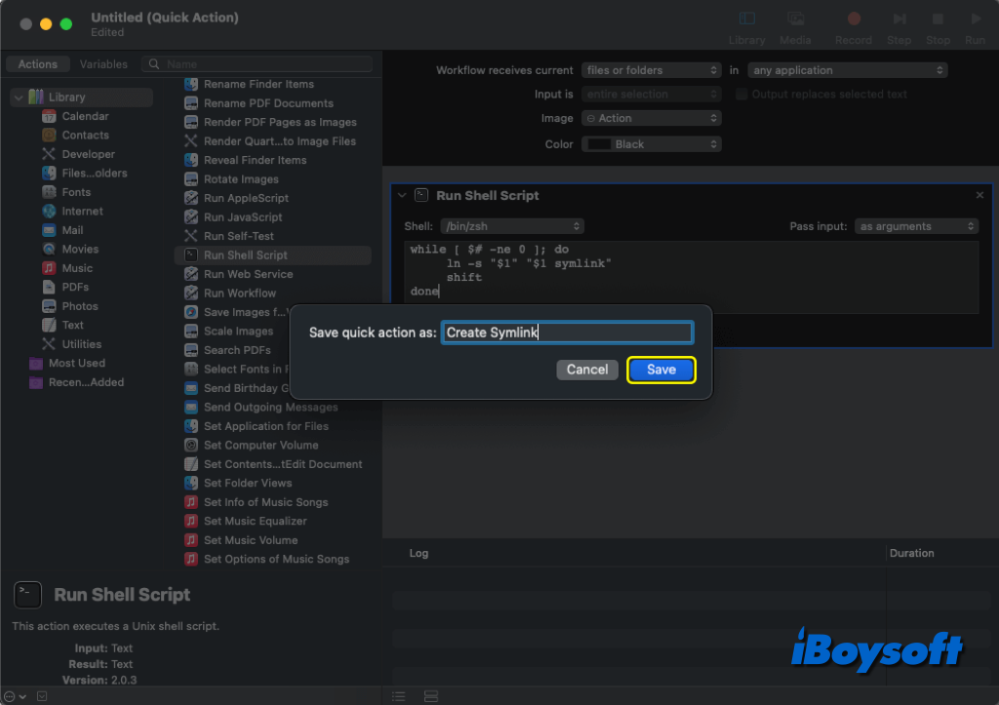Change the Shell from /bin/zsh dropdown
Image resolution: width=999 pixels, height=705 pixels.
509,225
